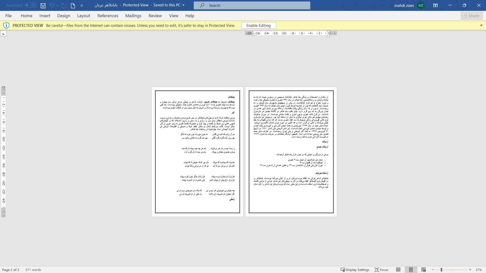The image size is (486, 273).
Task: Open the Design tab
Action: [x=64, y=16]
